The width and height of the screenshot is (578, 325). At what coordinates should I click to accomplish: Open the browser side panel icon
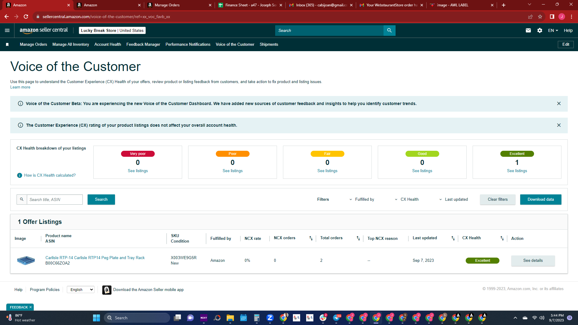click(552, 17)
